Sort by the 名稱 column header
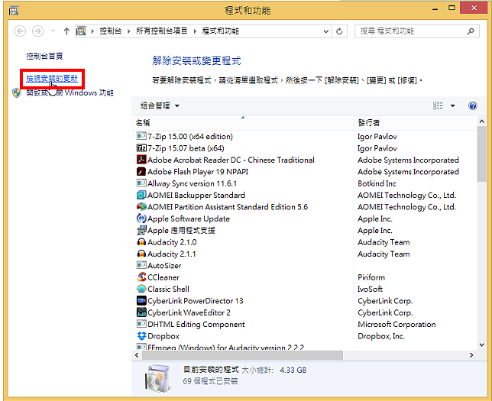The height and width of the screenshot is (401, 492). 243,123
